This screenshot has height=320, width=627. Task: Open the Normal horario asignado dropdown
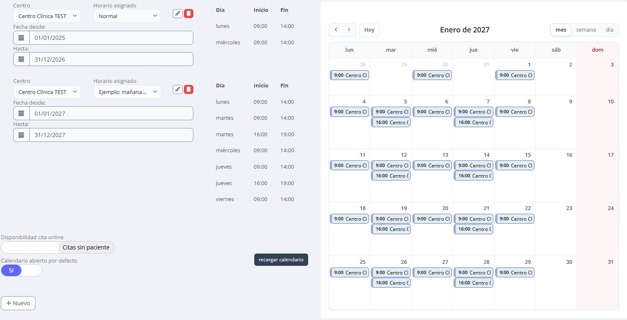coord(127,16)
